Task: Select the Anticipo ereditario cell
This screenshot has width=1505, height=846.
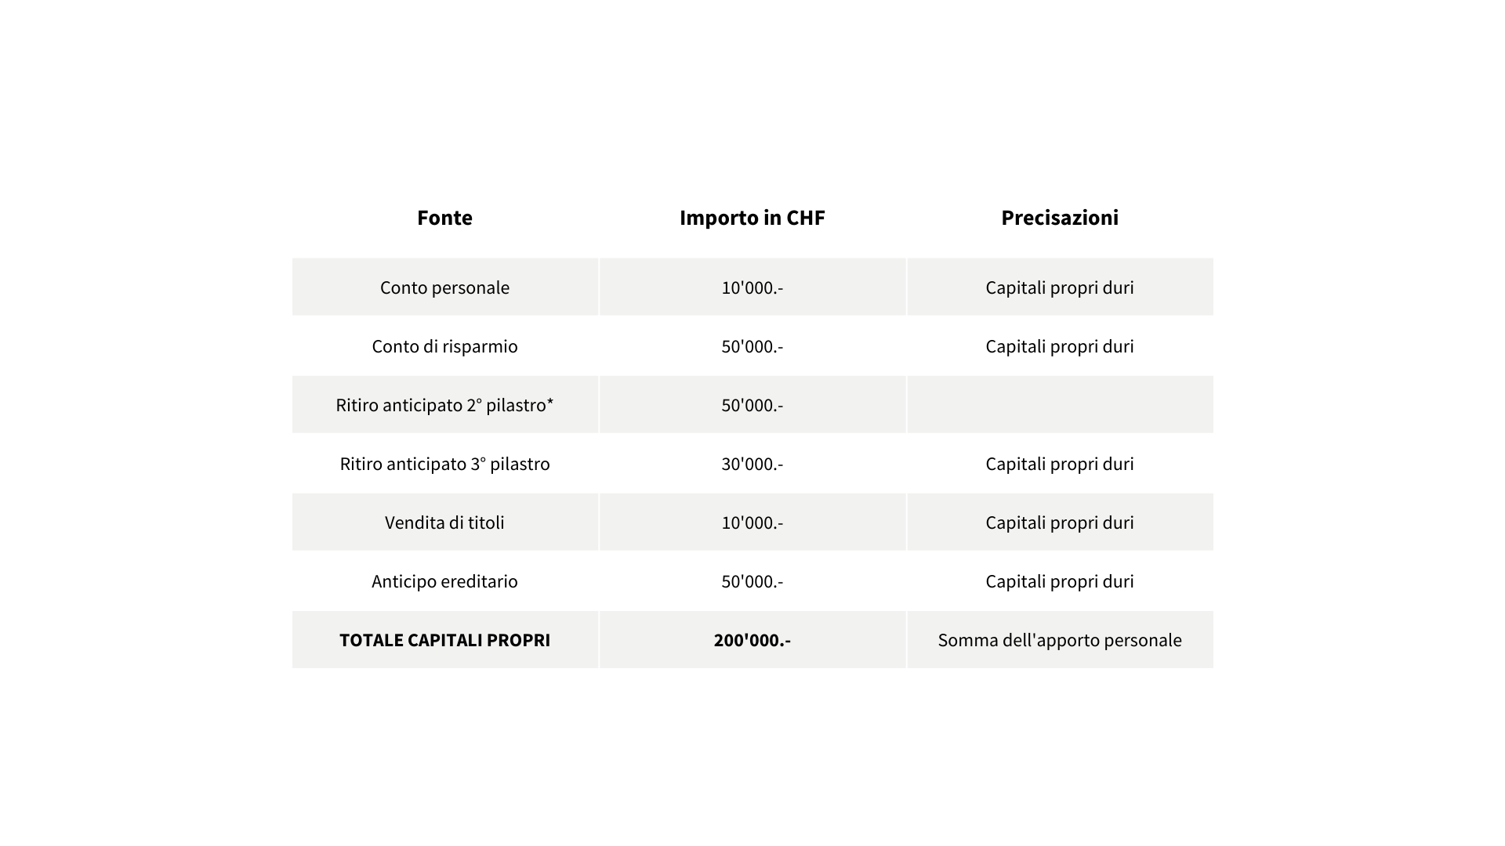Action: (444, 581)
